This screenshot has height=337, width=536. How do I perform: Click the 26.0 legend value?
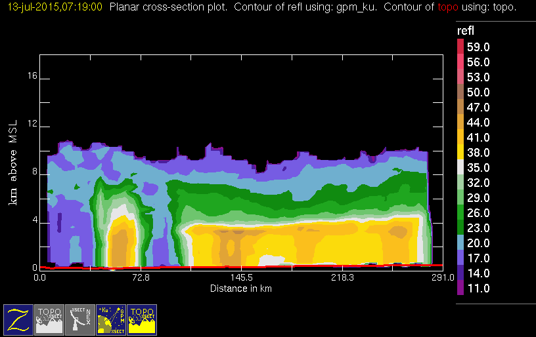478,212
